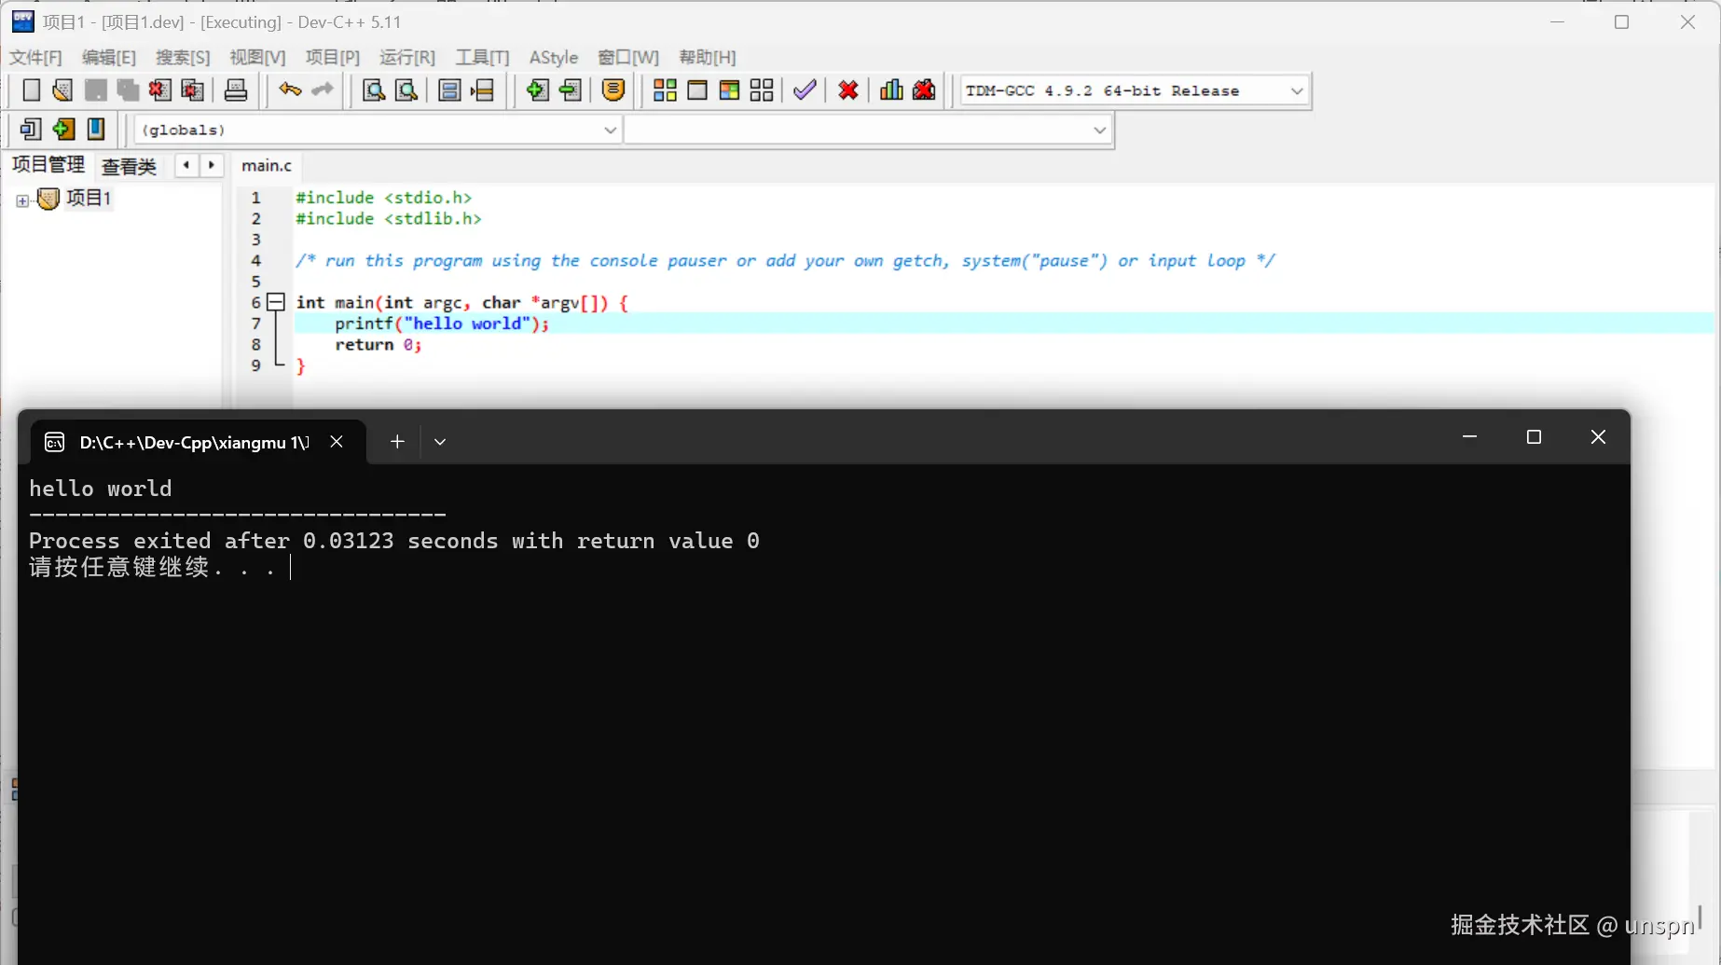Open Project options via shield icon
The width and height of the screenshot is (1721, 965).
[x=613, y=90]
